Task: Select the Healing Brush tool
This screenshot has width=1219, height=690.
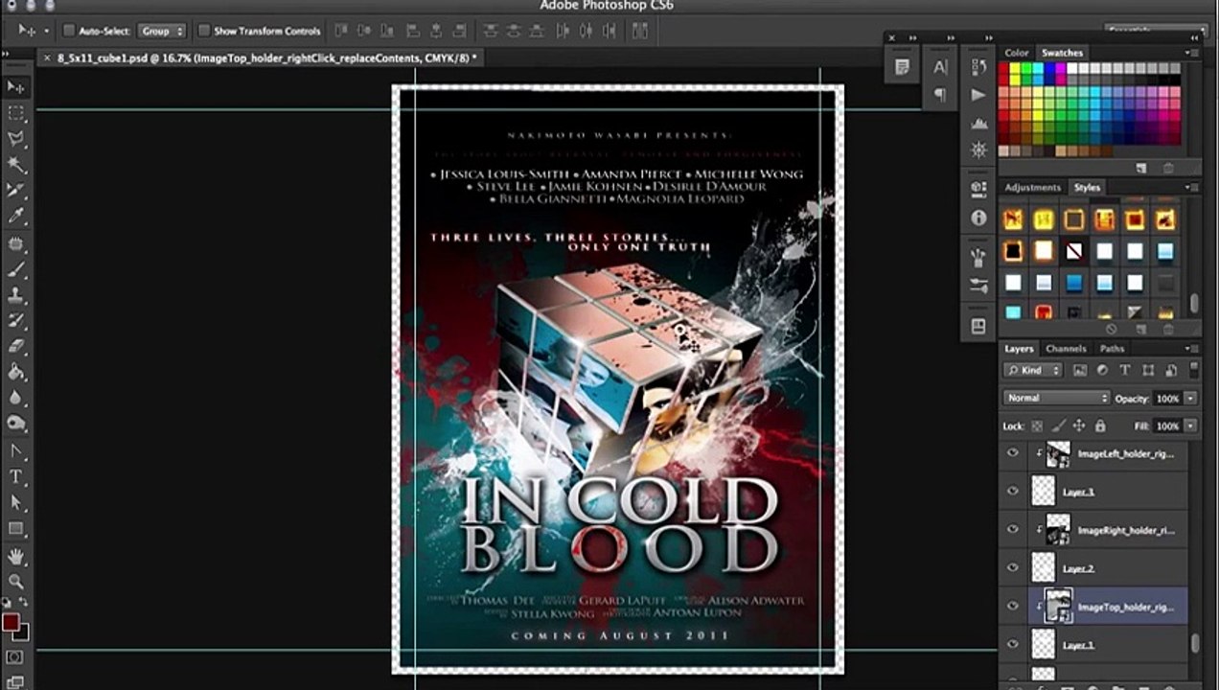Action: click(x=16, y=244)
